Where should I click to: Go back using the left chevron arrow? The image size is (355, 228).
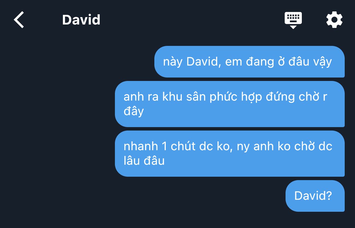pos(19,20)
